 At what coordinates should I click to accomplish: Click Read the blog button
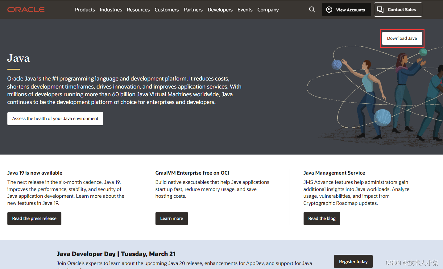(322, 218)
